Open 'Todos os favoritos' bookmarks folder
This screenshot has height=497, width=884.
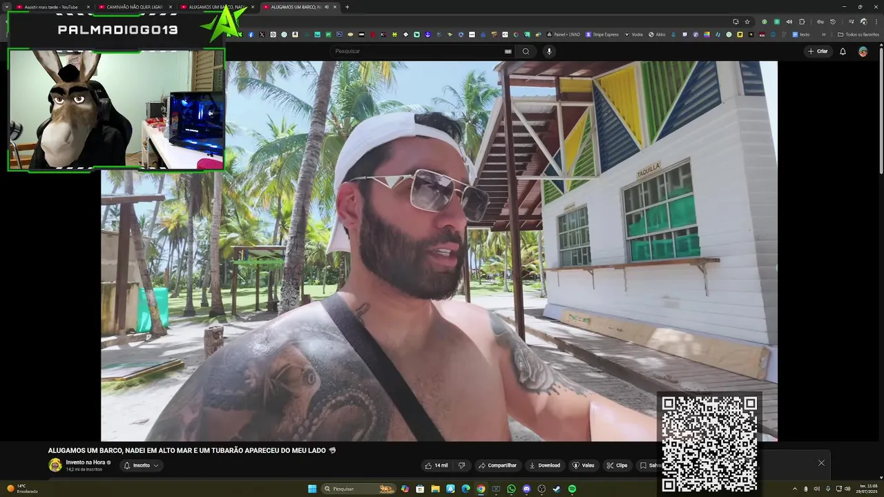coord(858,35)
